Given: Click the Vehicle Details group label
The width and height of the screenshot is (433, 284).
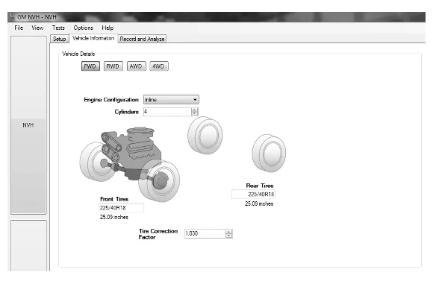Looking at the screenshot, I should coord(78,54).
